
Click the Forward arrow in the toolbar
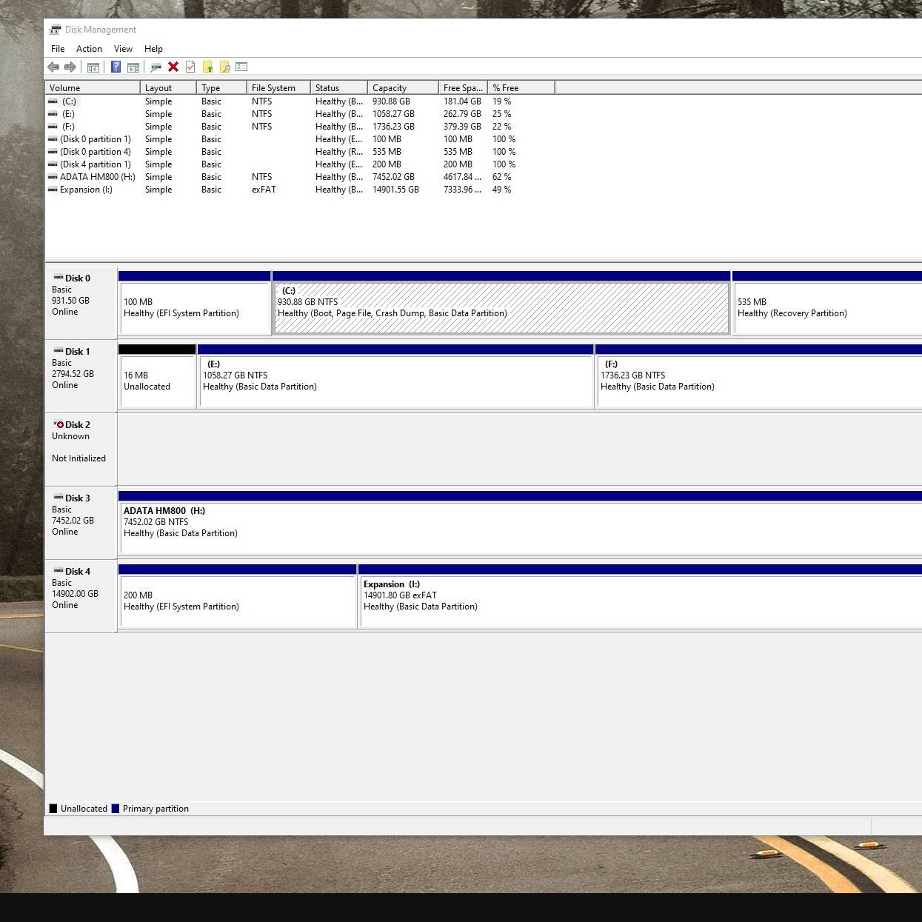pyautogui.click(x=70, y=67)
